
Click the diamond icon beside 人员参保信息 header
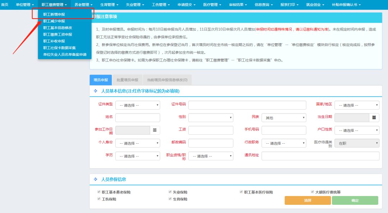click(x=96, y=179)
